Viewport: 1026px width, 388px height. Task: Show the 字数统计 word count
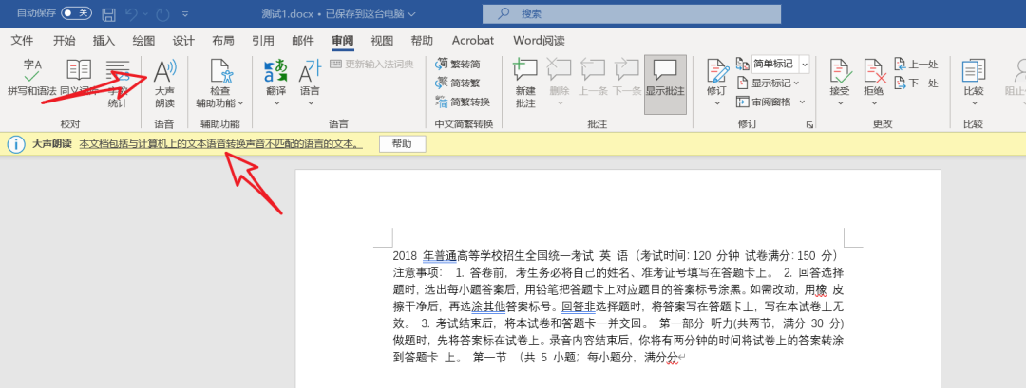(118, 83)
